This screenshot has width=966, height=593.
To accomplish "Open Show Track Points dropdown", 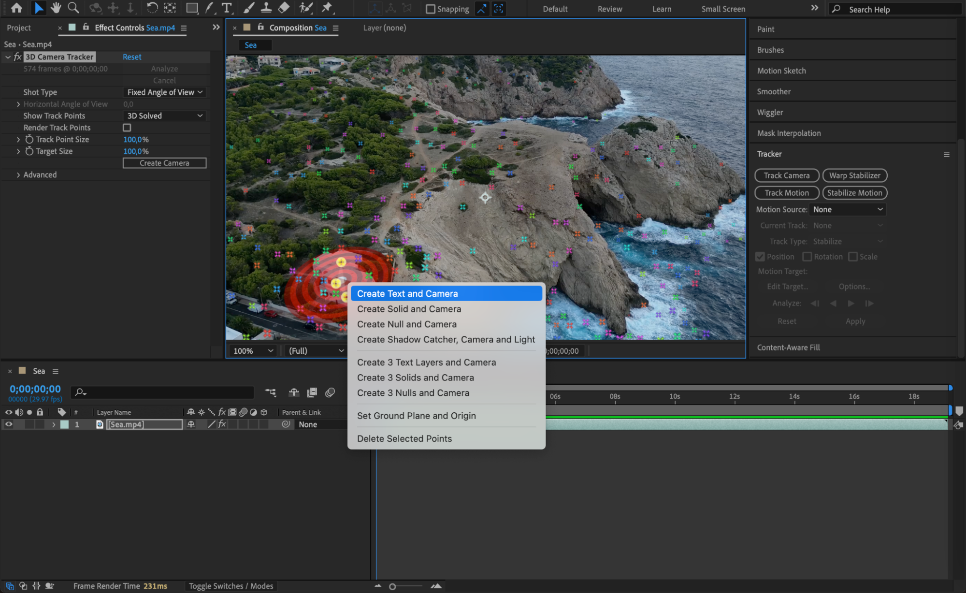I will pos(164,116).
